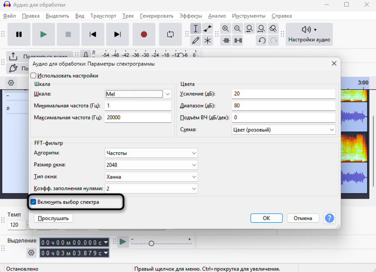Viewport: 376px width, 272px height.
Task: Open the Анализ menu
Action: [217, 16]
